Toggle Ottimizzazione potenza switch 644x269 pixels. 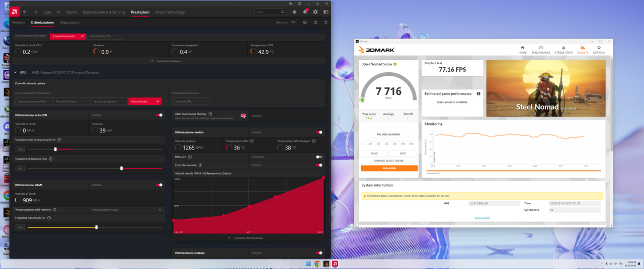point(319,253)
